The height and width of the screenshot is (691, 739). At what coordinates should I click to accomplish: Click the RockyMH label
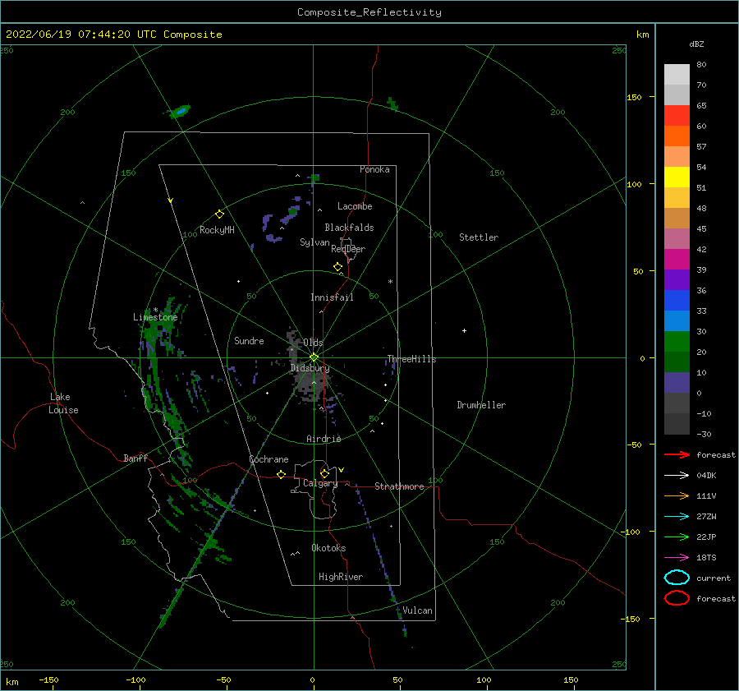click(217, 230)
